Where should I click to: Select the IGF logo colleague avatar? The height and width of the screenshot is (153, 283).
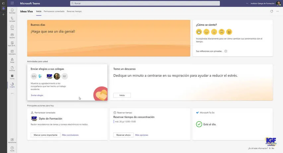coord(49,76)
